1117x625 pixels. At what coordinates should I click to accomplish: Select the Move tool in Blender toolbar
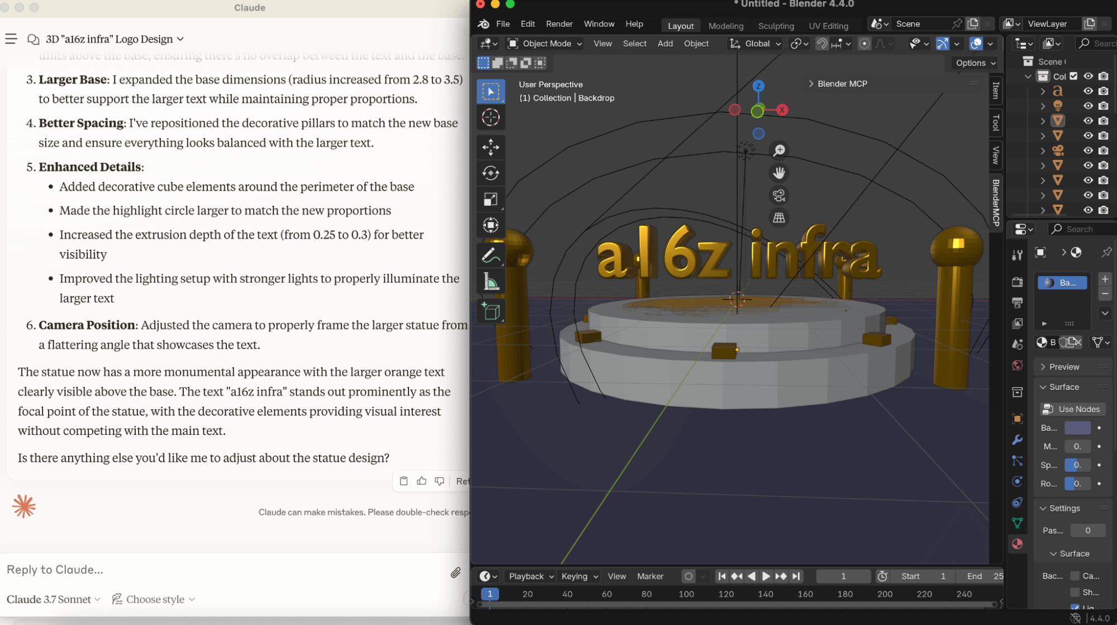pyautogui.click(x=490, y=147)
